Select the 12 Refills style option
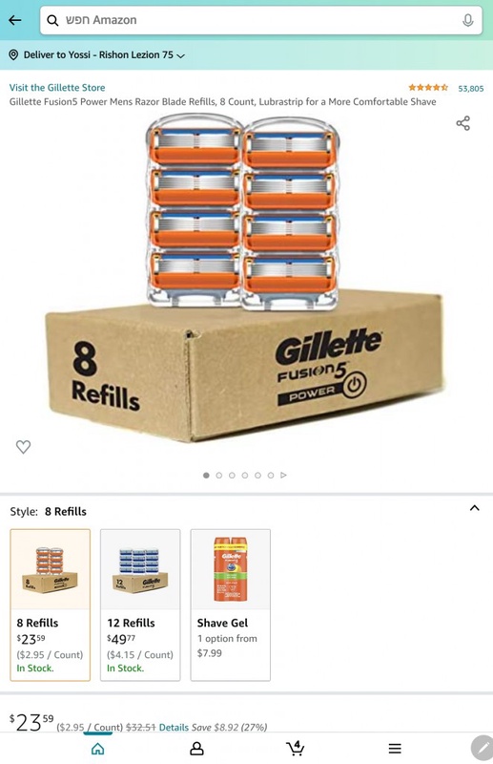The width and height of the screenshot is (493, 764). (x=140, y=605)
